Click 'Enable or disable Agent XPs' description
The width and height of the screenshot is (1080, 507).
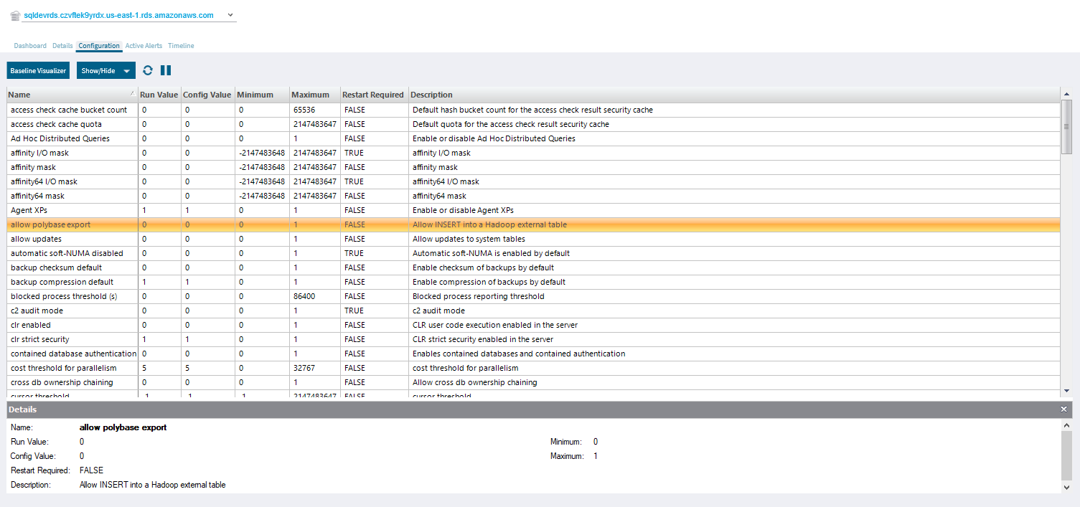point(463,210)
